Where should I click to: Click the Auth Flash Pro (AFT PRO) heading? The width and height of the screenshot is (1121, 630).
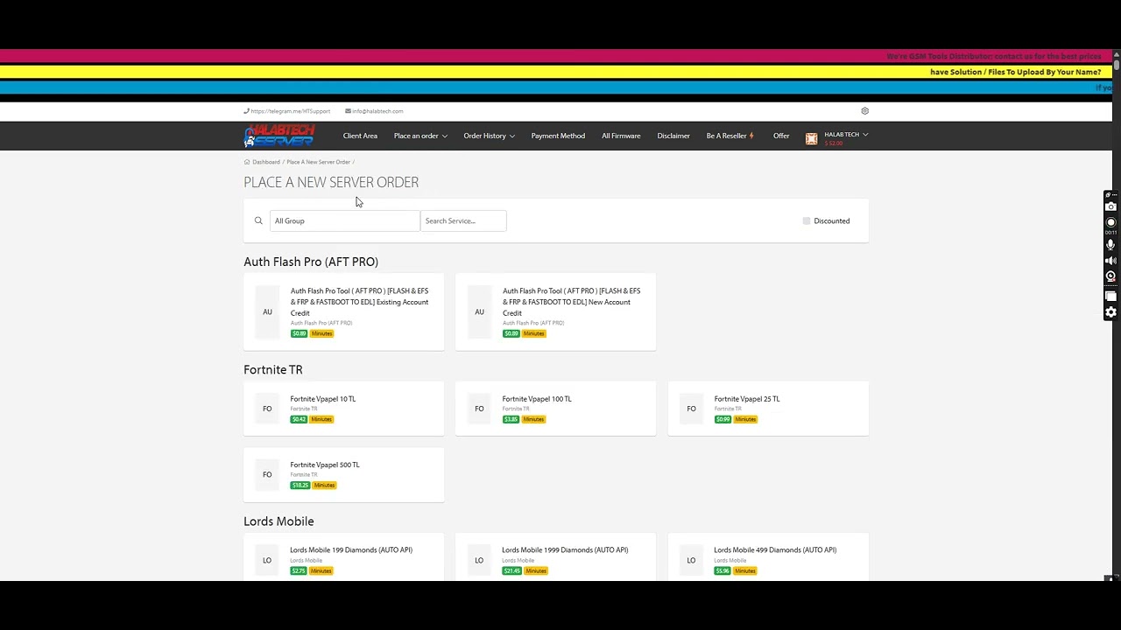click(x=311, y=262)
